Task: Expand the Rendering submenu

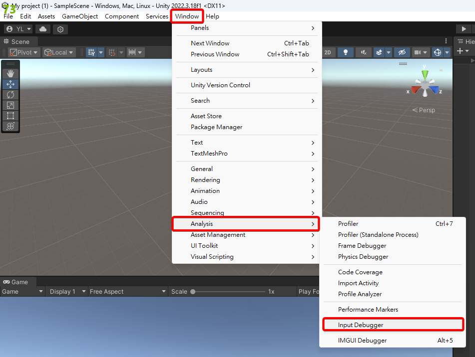Action: tap(247, 180)
